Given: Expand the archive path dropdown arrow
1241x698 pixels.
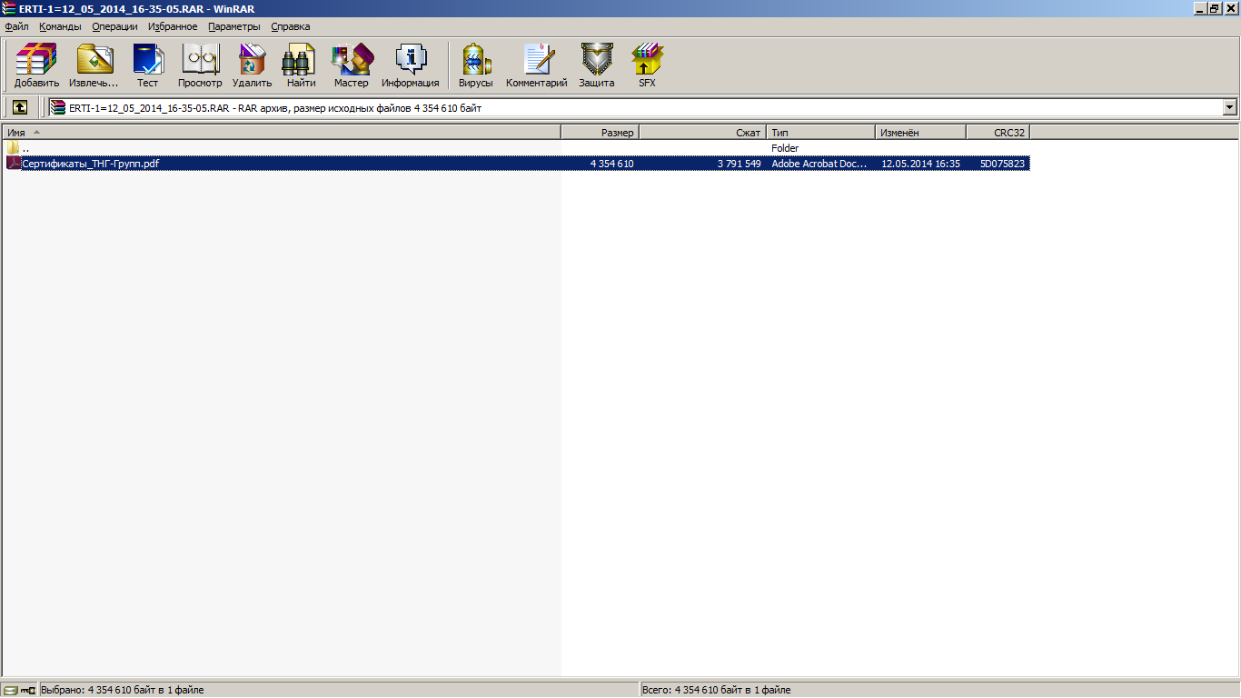Looking at the screenshot, I should pos(1230,107).
